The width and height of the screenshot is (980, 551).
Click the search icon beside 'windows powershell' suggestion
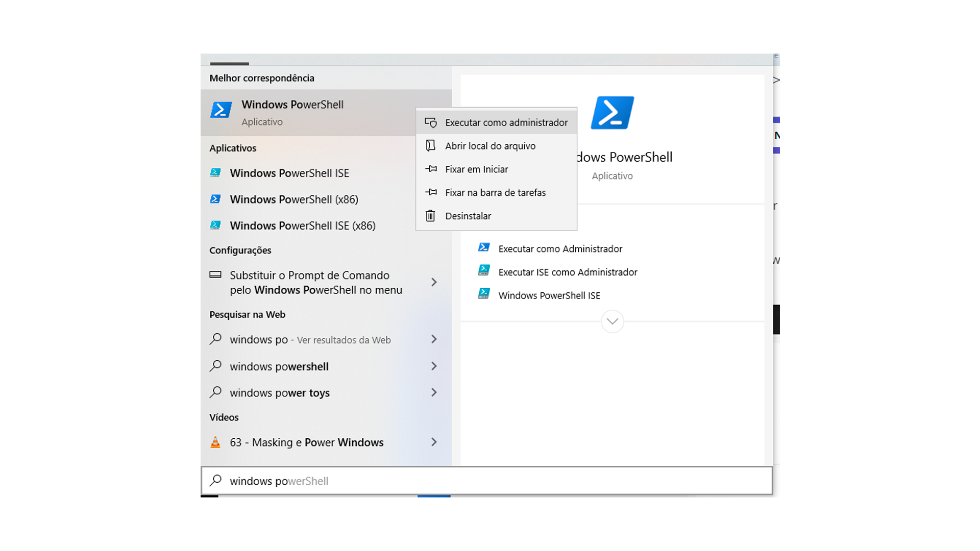click(x=215, y=366)
